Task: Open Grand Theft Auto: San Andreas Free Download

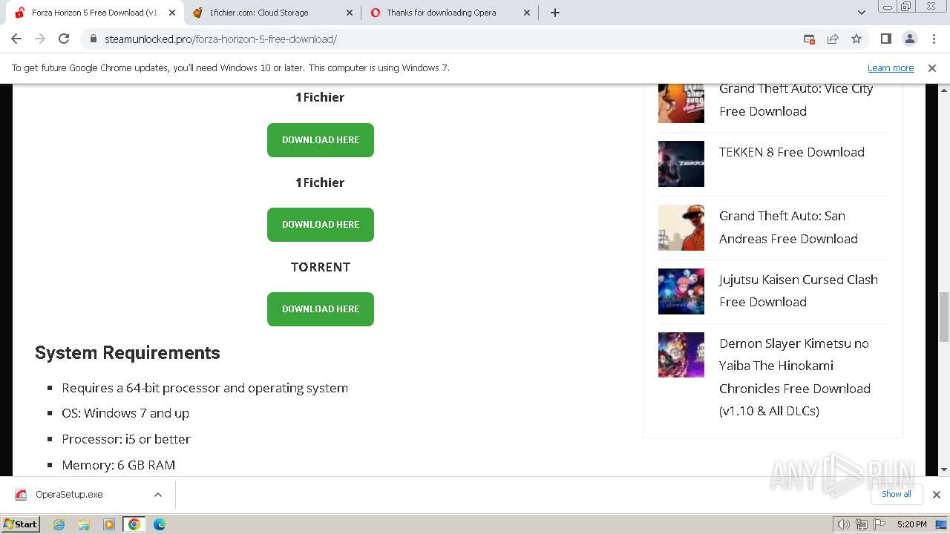Action: [788, 227]
